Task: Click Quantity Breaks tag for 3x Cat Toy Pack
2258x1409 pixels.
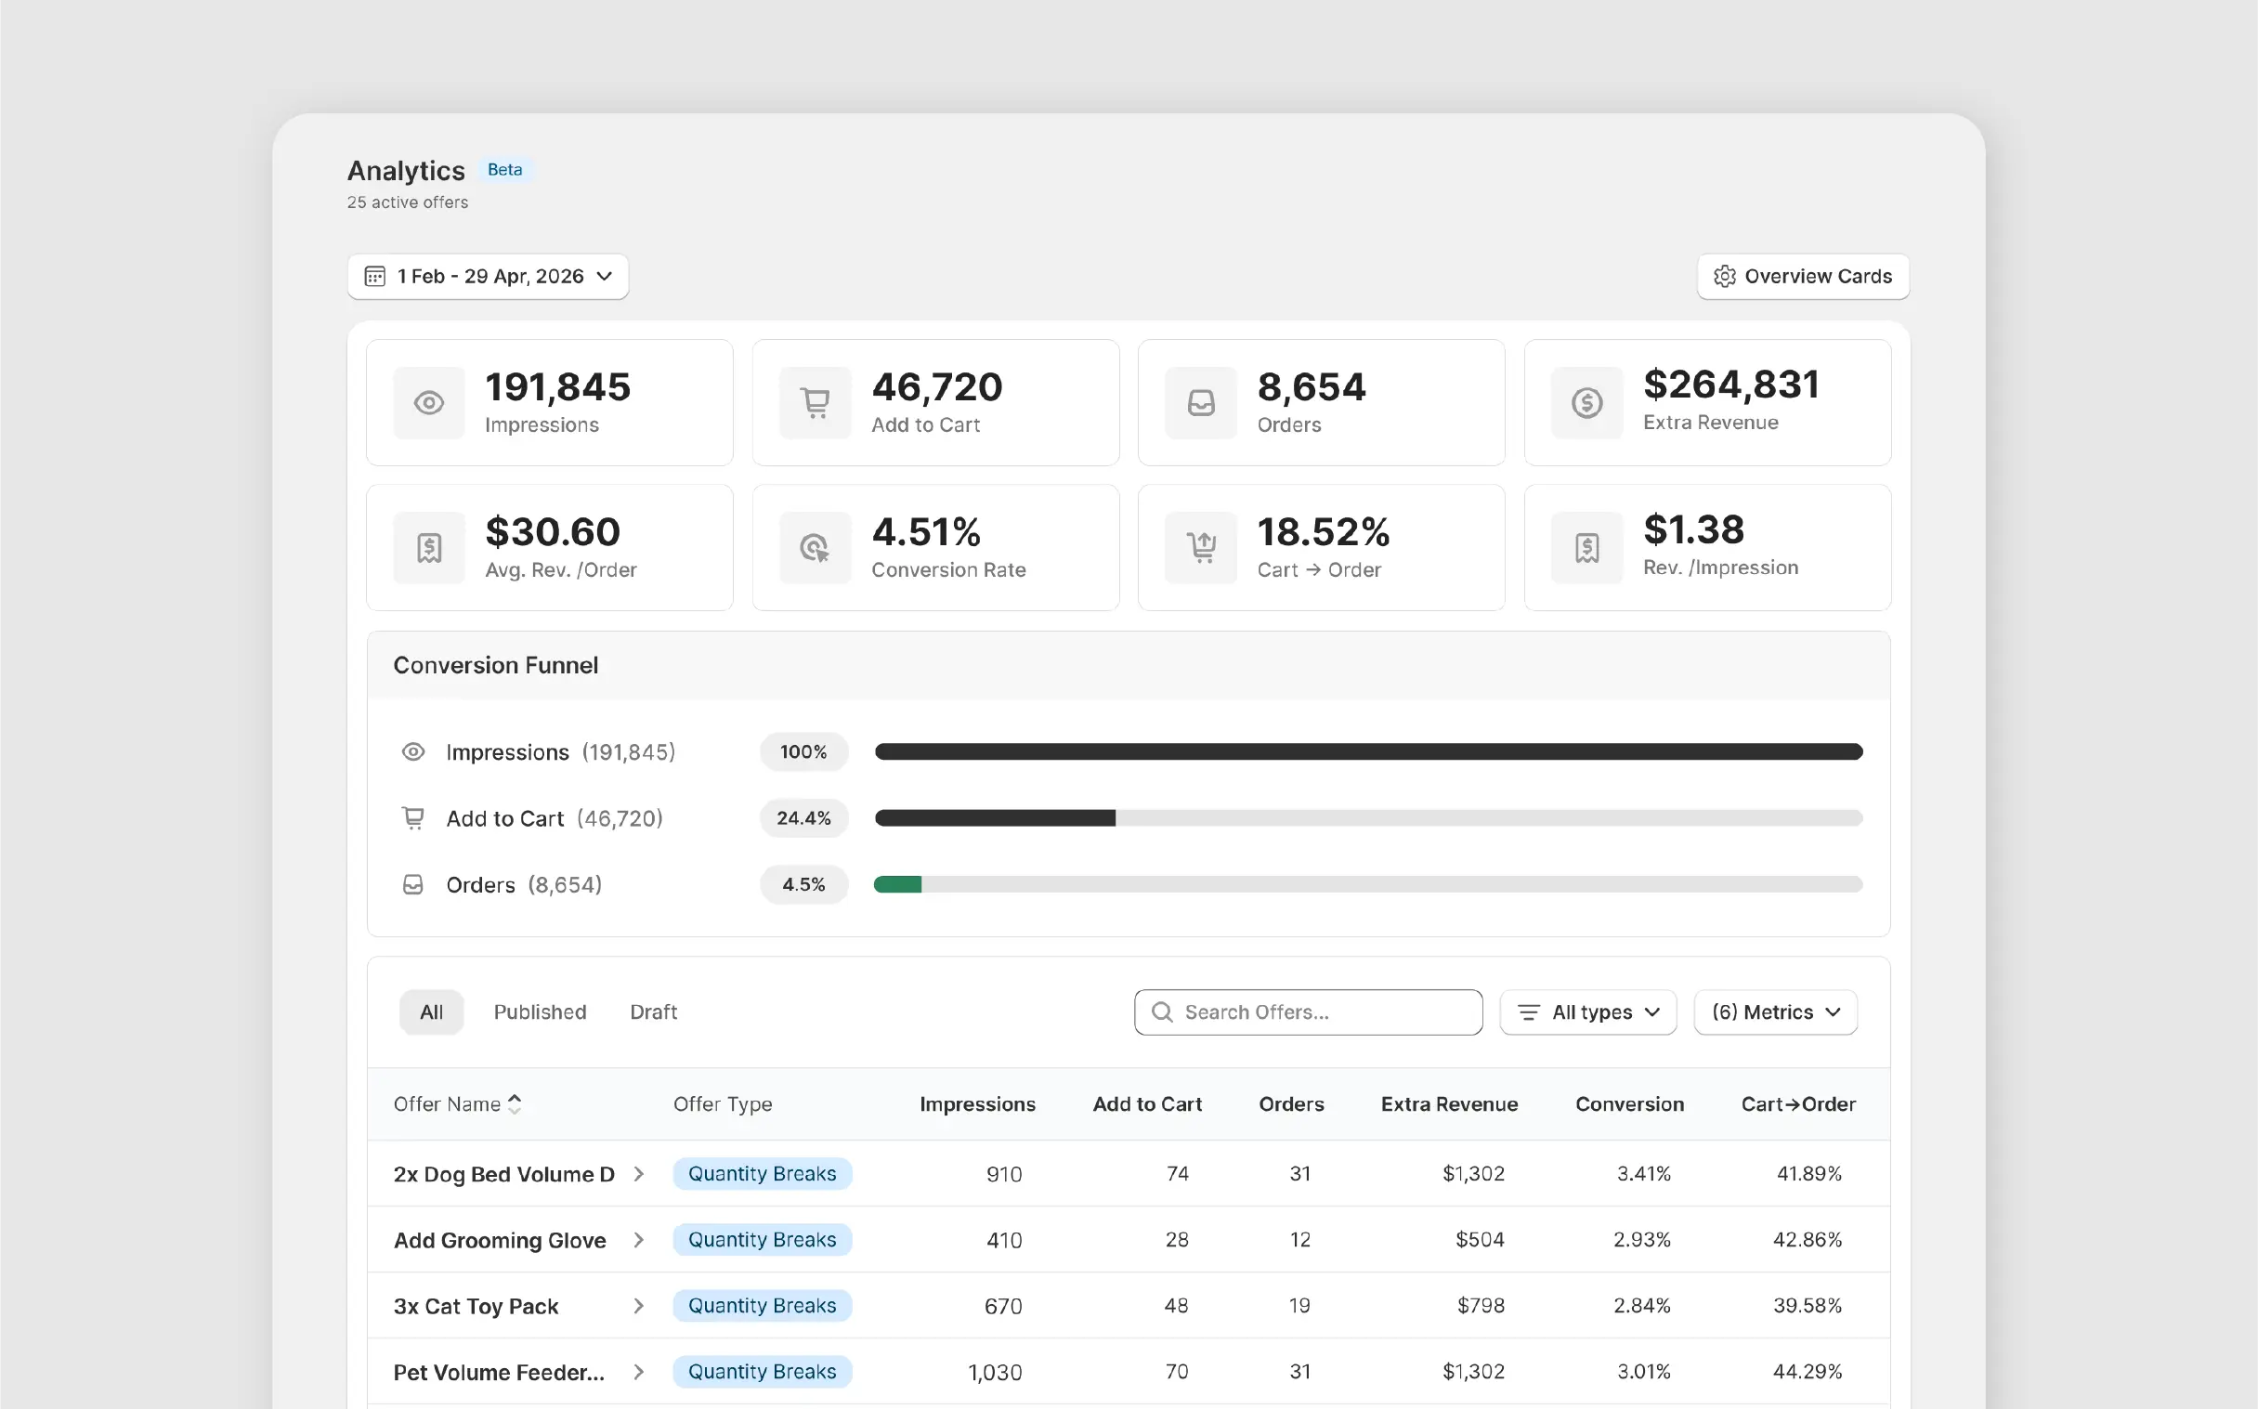Action: pyautogui.click(x=763, y=1307)
